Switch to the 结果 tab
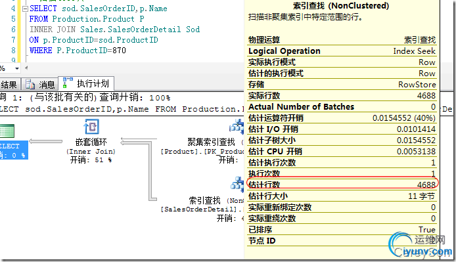 pyautogui.click(x=10, y=85)
